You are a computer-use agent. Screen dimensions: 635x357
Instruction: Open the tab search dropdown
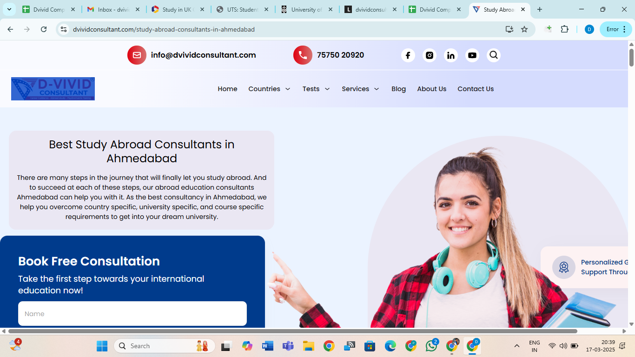pyautogui.click(x=9, y=9)
